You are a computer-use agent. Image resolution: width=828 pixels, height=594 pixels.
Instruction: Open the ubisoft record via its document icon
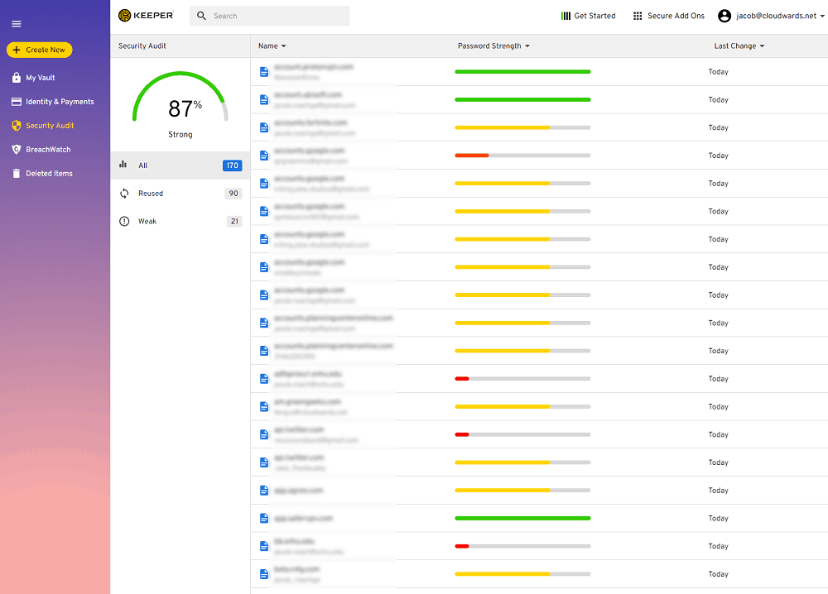tap(264, 100)
